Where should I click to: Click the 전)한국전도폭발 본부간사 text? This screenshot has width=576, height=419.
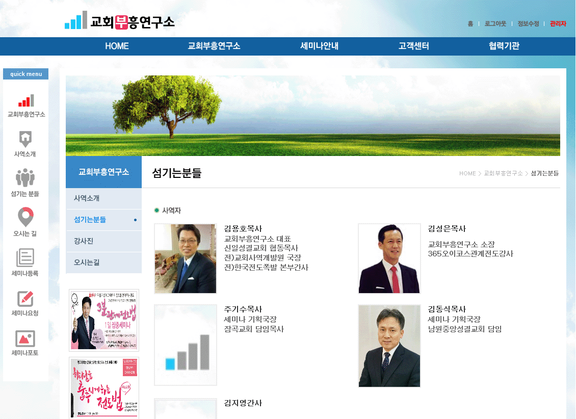click(266, 267)
